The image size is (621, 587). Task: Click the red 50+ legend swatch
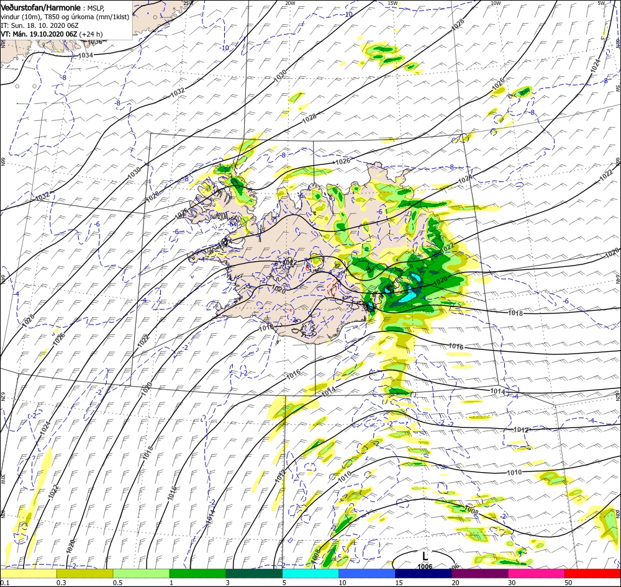(593, 573)
